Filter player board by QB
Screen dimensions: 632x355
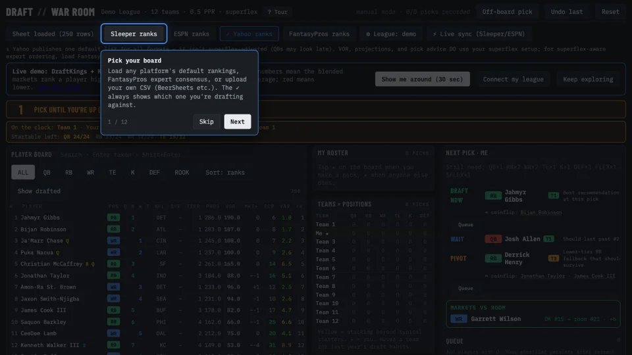coord(47,172)
